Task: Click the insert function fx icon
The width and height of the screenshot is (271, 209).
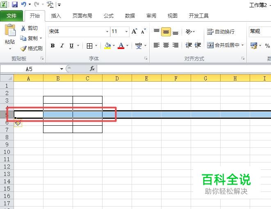Action: pos(92,69)
